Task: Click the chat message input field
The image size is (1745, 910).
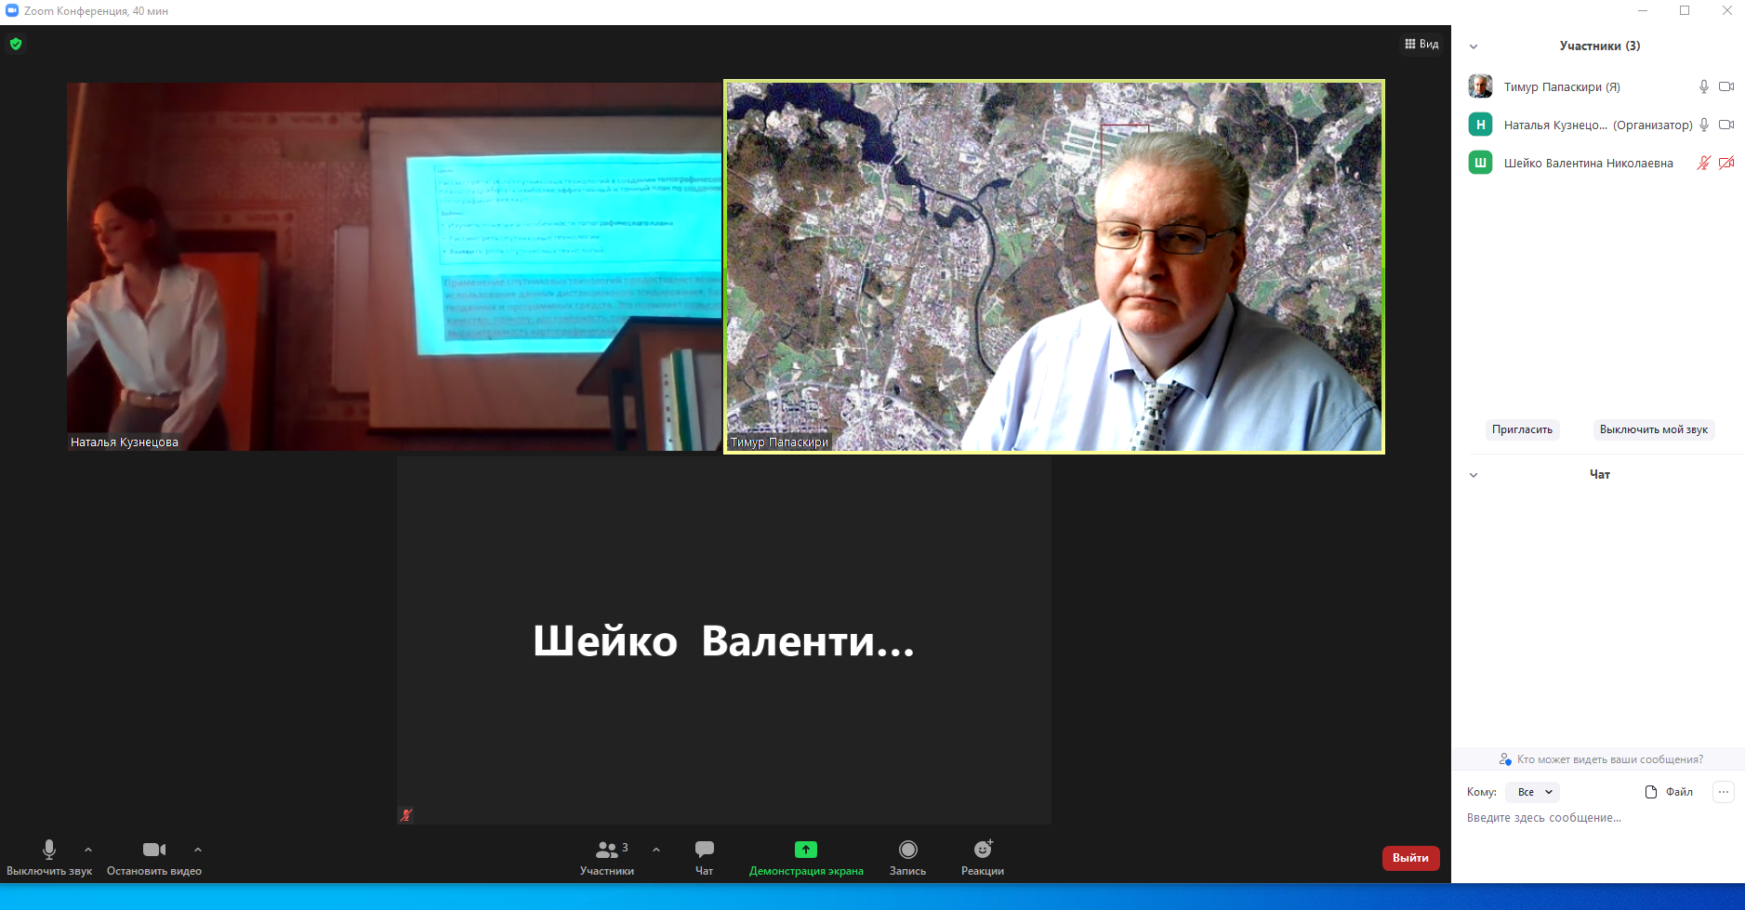Action: pyautogui.click(x=1598, y=818)
